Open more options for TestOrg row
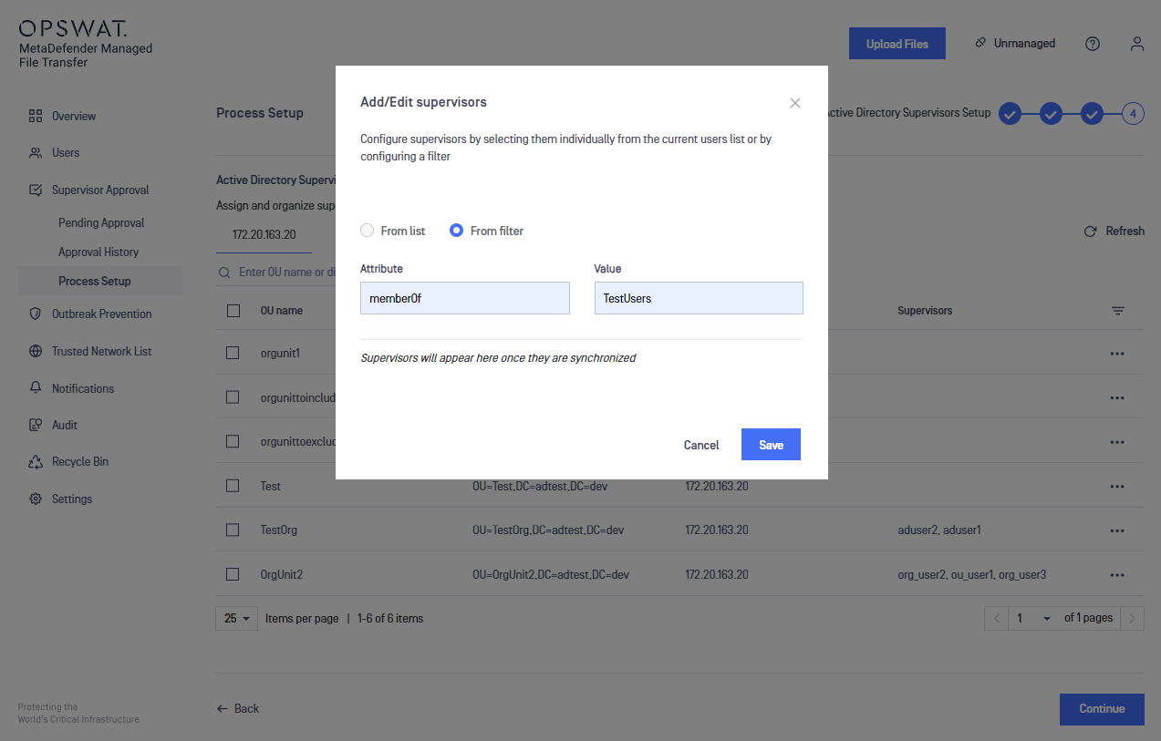The width and height of the screenshot is (1161, 741). (x=1117, y=530)
